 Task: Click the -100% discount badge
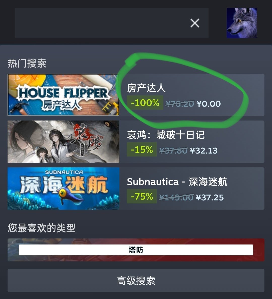coord(145,103)
